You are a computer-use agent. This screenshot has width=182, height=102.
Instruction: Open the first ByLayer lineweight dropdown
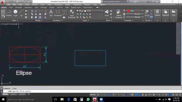[x=143, y=14]
